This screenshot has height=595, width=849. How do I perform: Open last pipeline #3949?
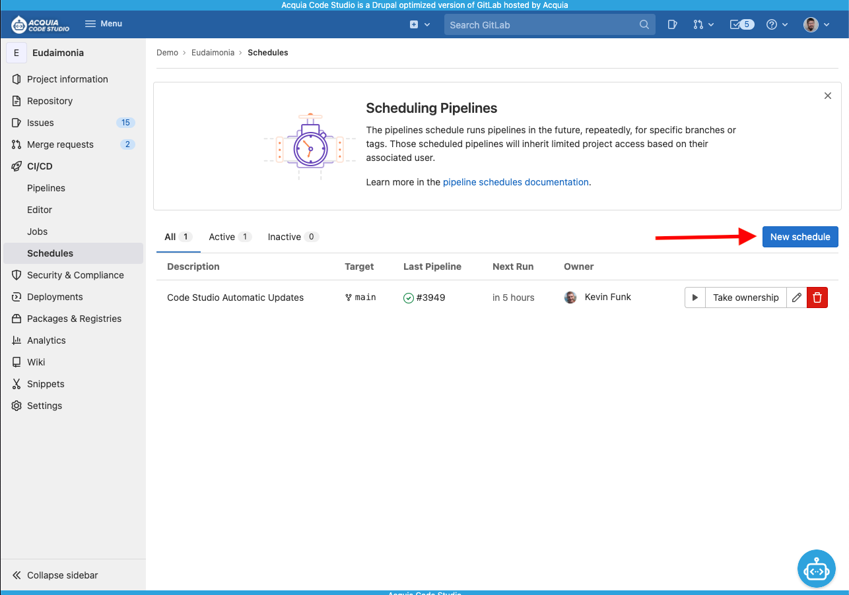[x=424, y=297]
